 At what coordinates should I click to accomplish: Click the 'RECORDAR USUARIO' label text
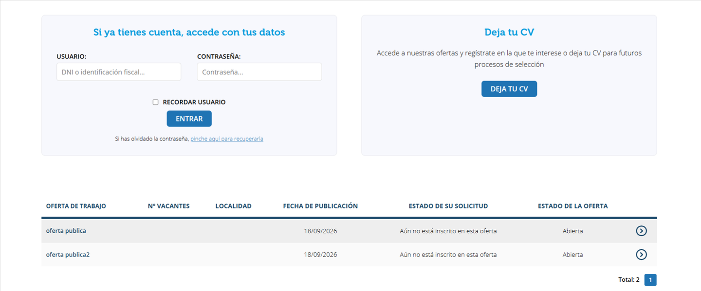(x=194, y=102)
